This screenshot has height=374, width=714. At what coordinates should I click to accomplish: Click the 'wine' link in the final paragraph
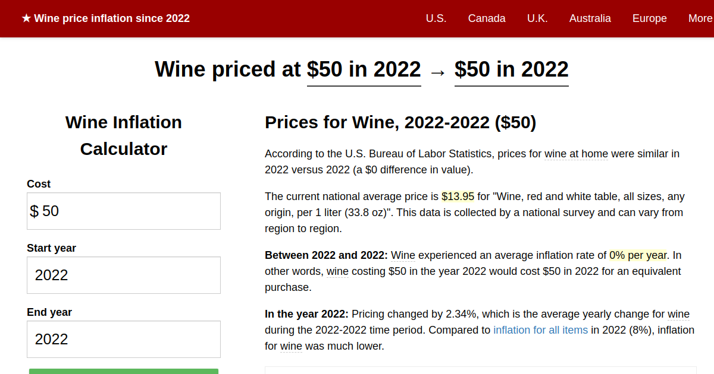pyautogui.click(x=291, y=346)
